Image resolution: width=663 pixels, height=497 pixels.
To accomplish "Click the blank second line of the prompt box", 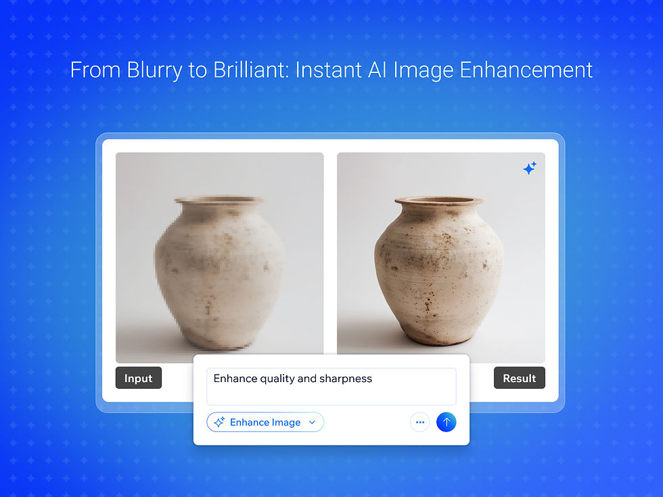I will (331, 395).
